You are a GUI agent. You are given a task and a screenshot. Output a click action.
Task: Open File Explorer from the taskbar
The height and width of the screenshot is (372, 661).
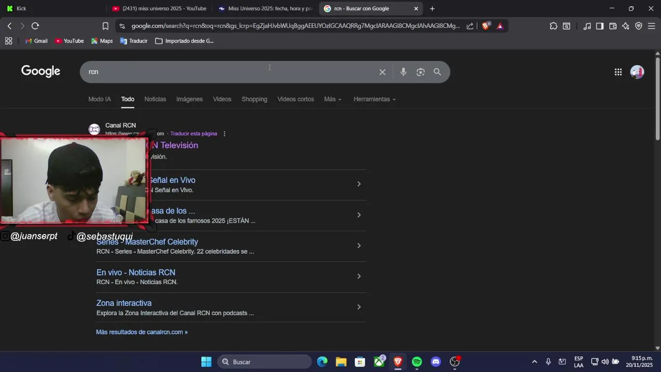coord(341,362)
